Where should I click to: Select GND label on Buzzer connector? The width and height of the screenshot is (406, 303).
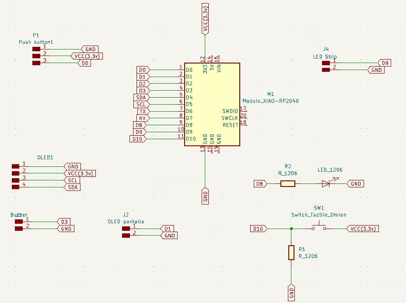[66, 229]
